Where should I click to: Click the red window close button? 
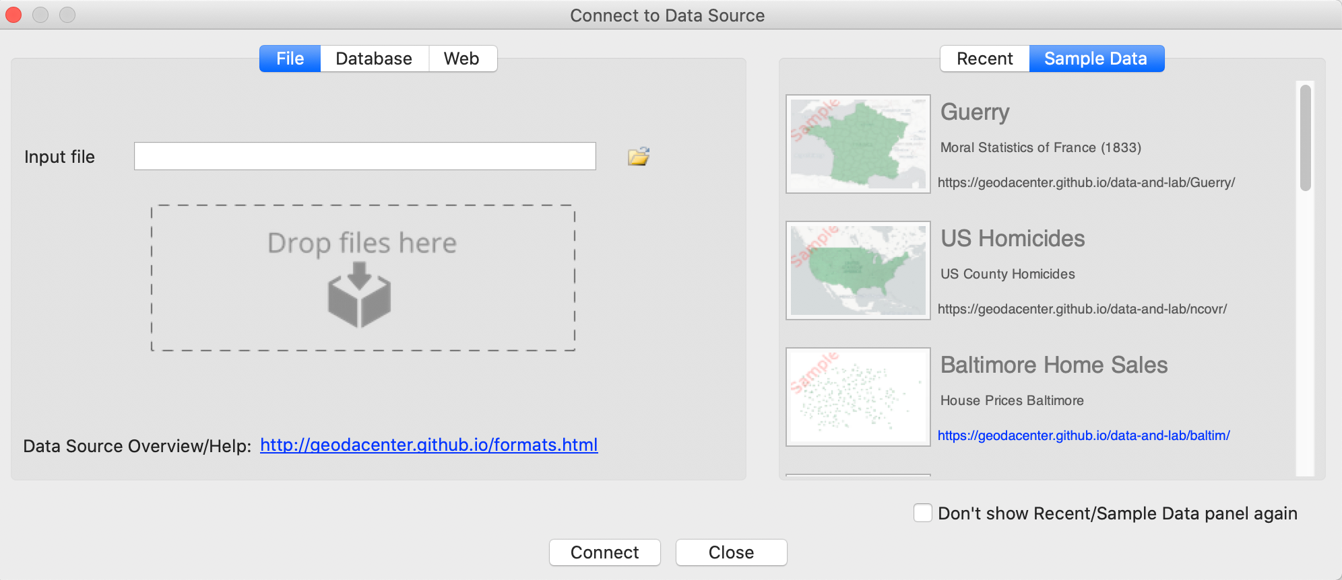pos(13,14)
